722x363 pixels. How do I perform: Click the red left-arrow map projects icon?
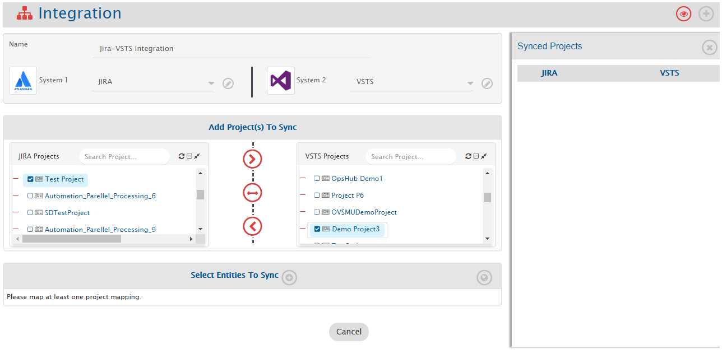252,226
